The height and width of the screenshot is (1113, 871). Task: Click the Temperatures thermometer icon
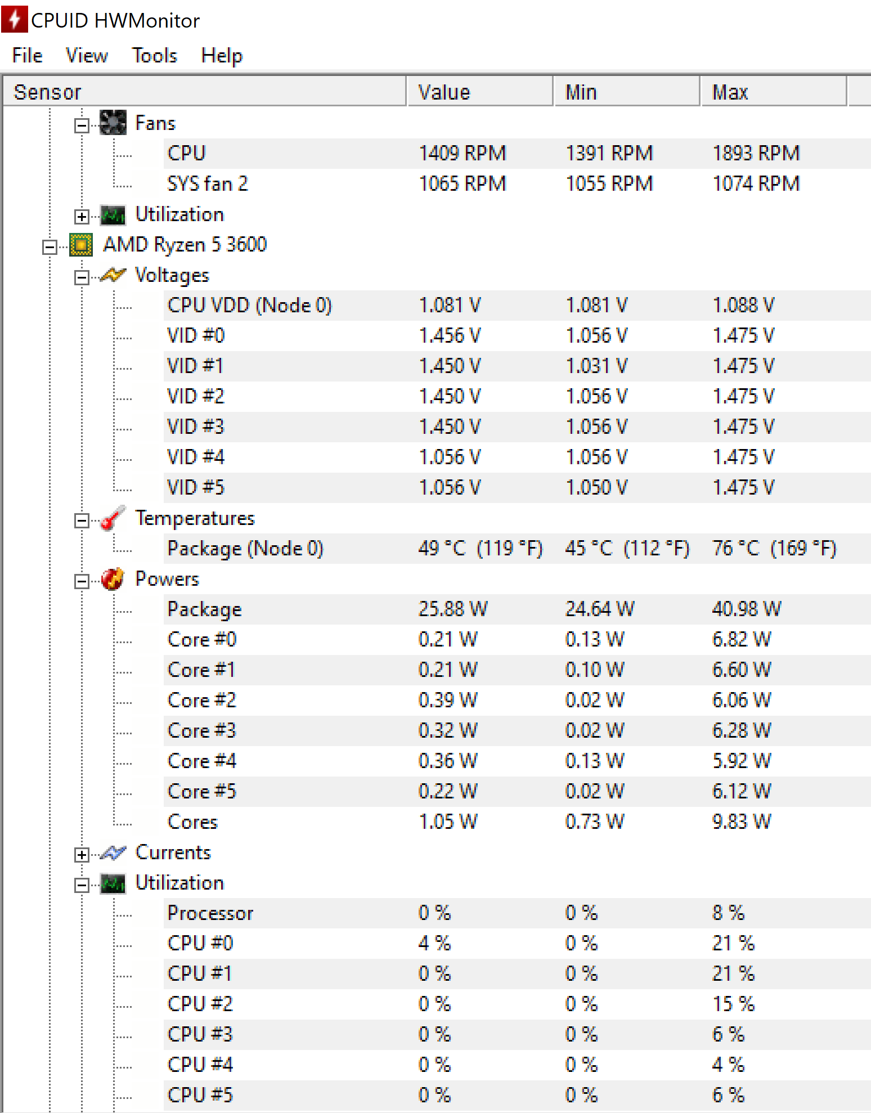[113, 518]
